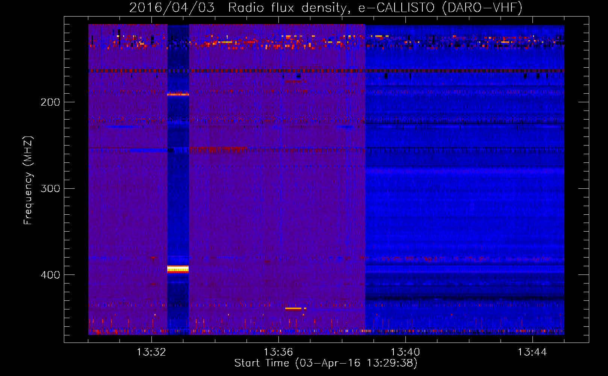Select the 300 frequency tick label
608x376 pixels.
pyautogui.click(x=50, y=188)
